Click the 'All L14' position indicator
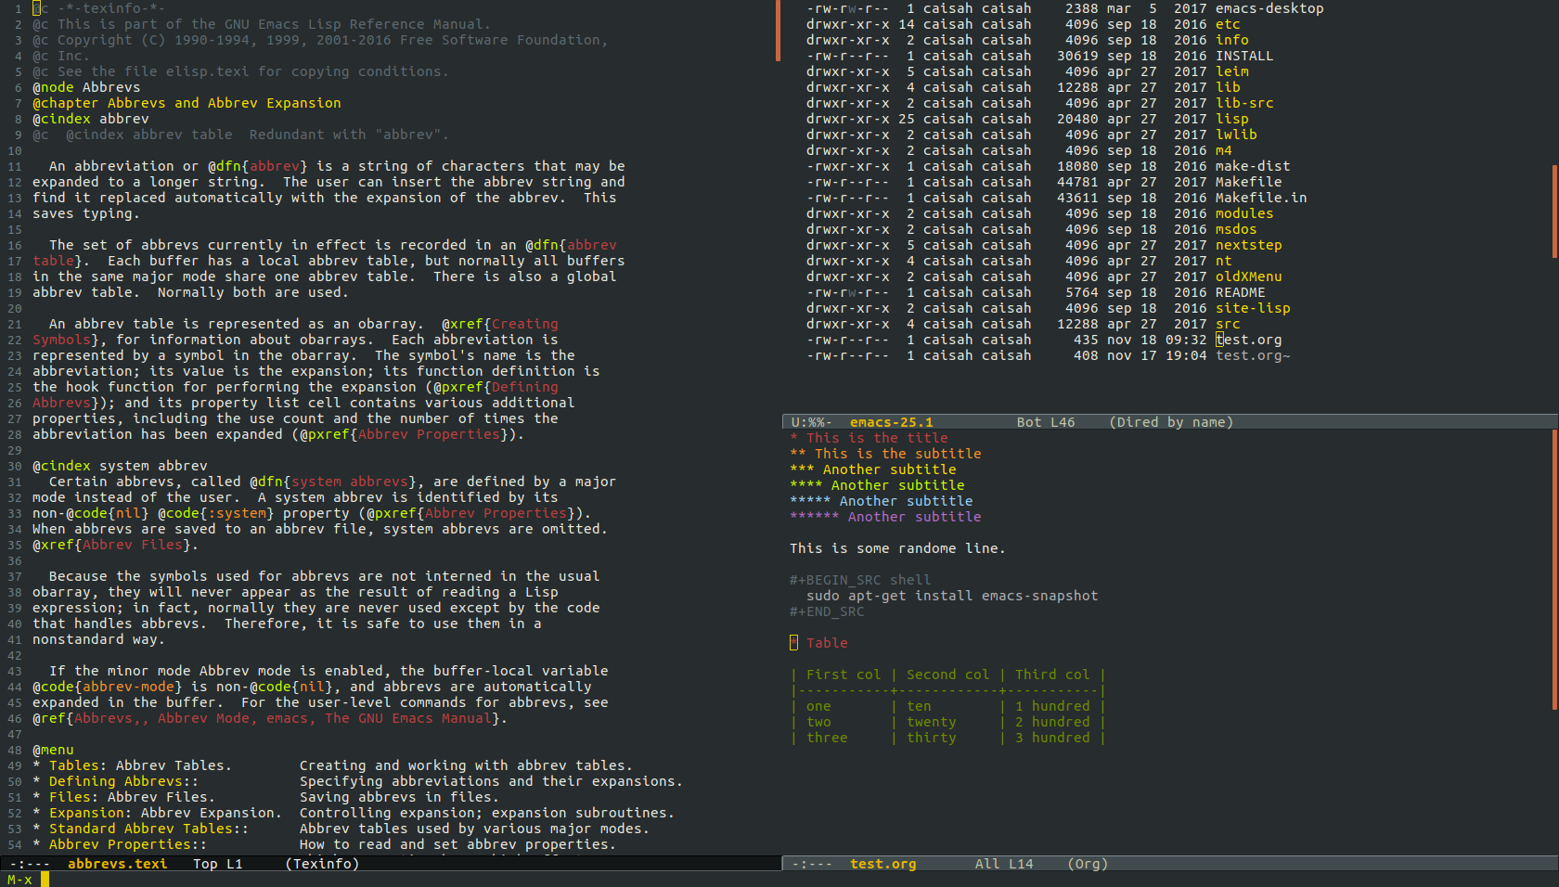The height and width of the screenshot is (887, 1559). (x=1004, y=864)
